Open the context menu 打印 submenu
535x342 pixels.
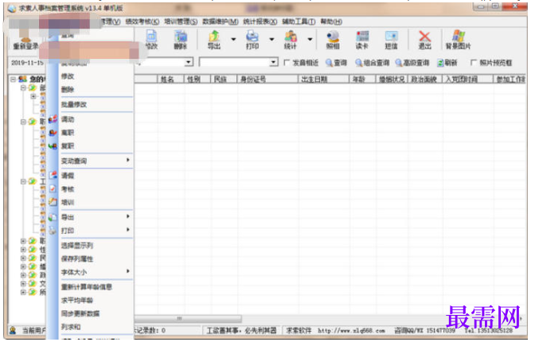pyautogui.click(x=91, y=231)
